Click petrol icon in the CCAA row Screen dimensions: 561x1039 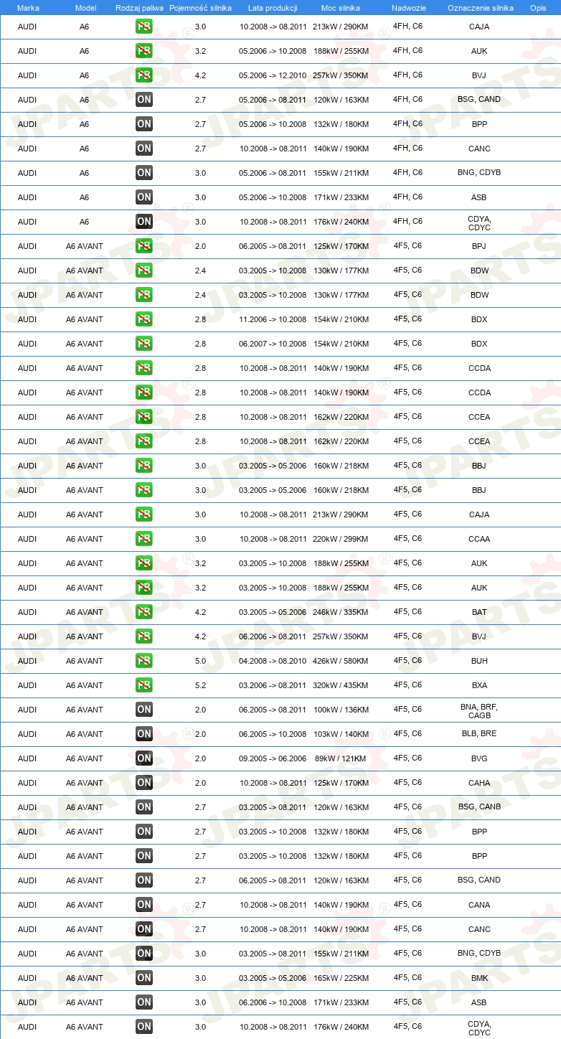pyautogui.click(x=144, y=540)
